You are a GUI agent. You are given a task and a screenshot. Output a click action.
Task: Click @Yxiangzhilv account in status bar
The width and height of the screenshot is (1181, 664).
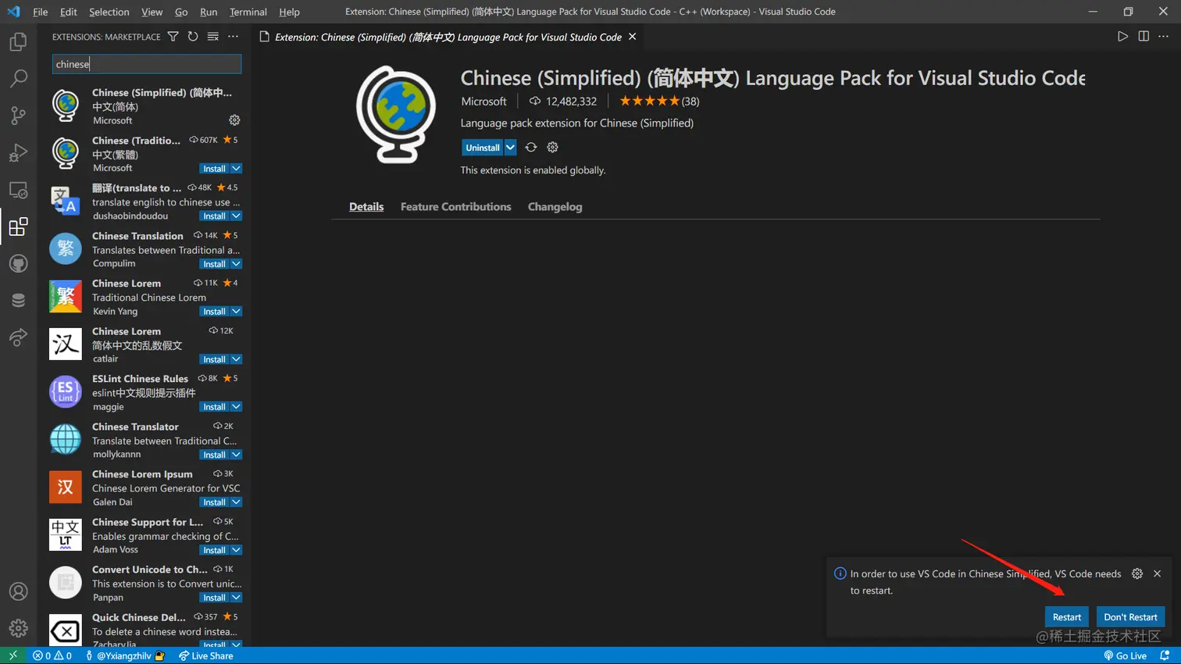point(124,655)
